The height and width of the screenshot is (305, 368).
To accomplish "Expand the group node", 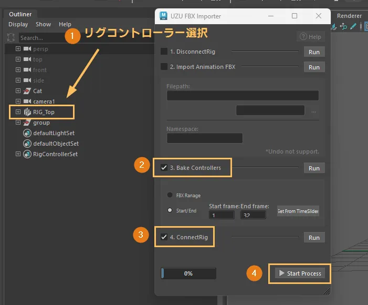I will point(18,123).
